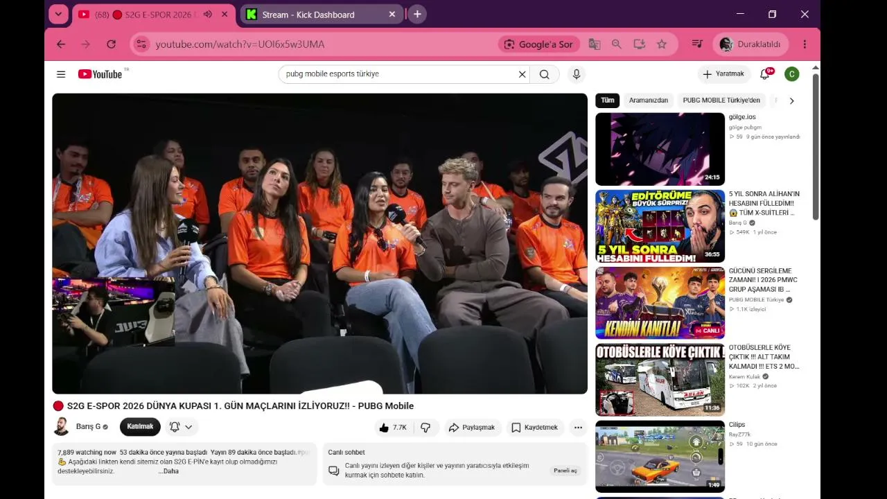Select the PUBG MOBILE Türkiye'den chip
887x499 pixels.
[x=721, y=100]
